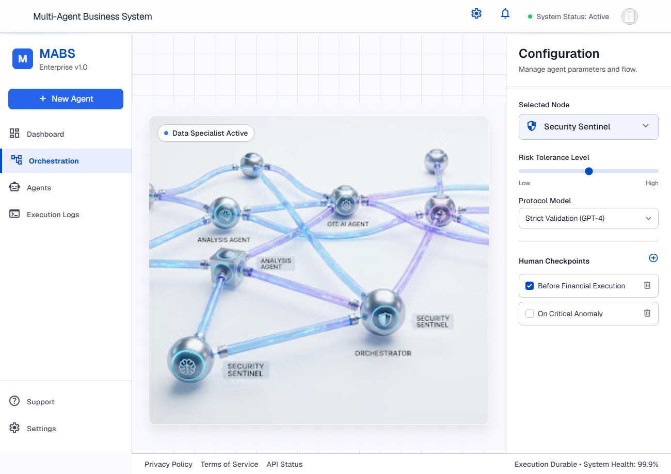Open the Privacy Policy link
Viewport: 671px width, 474px height.
coord(168,464)
